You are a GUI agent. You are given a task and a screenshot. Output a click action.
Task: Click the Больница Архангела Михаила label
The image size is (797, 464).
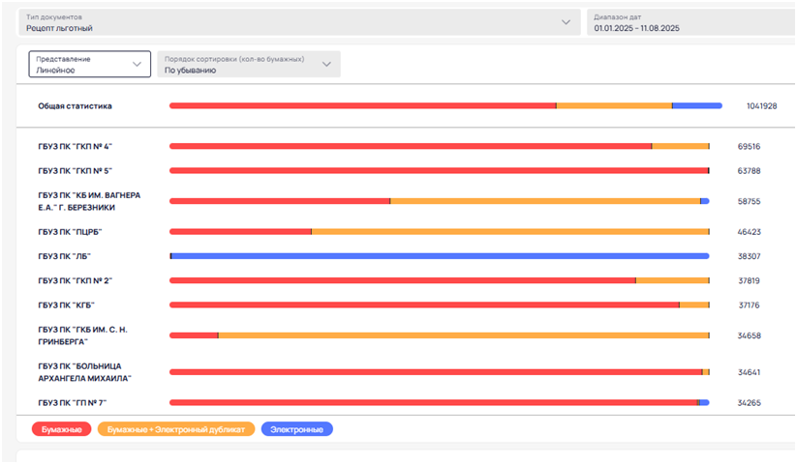pos(85,372)
